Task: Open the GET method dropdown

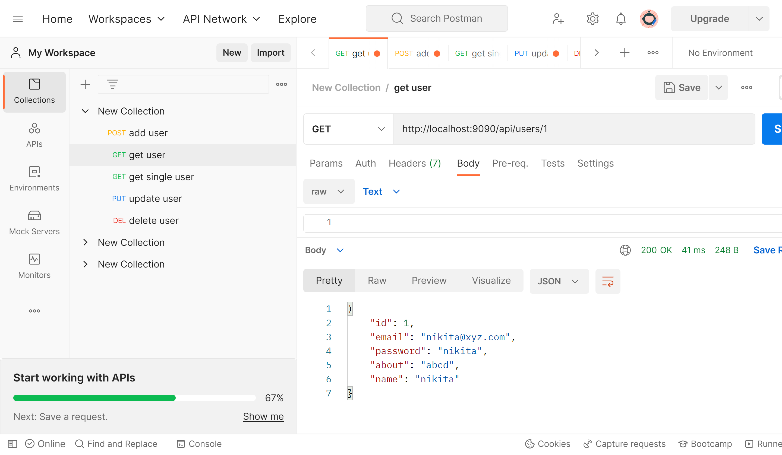Action: [348, 129]
